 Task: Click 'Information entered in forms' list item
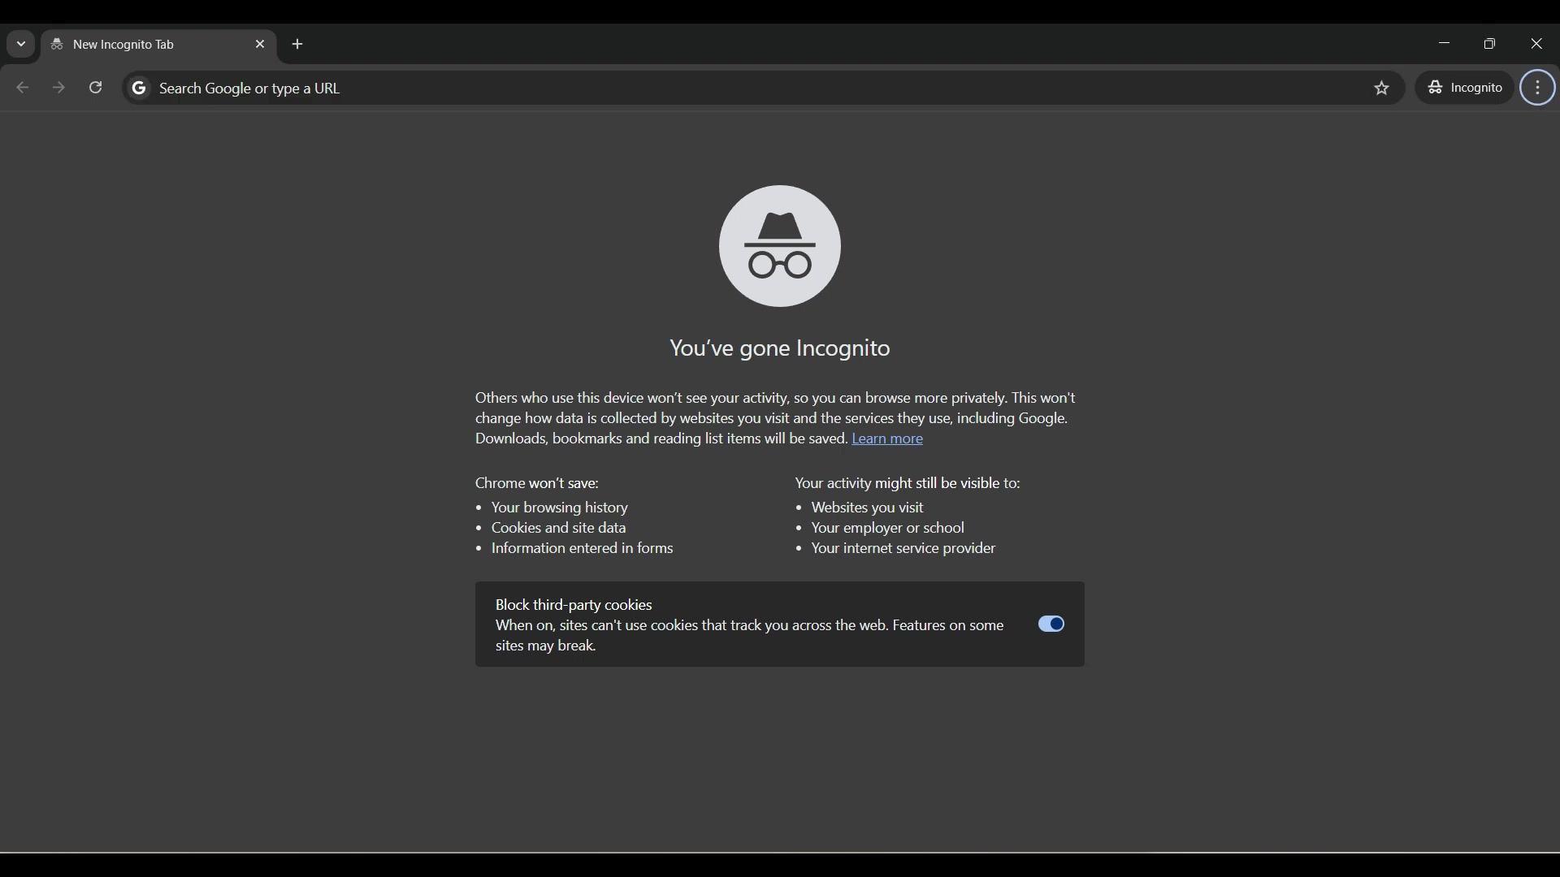point(583,549)
